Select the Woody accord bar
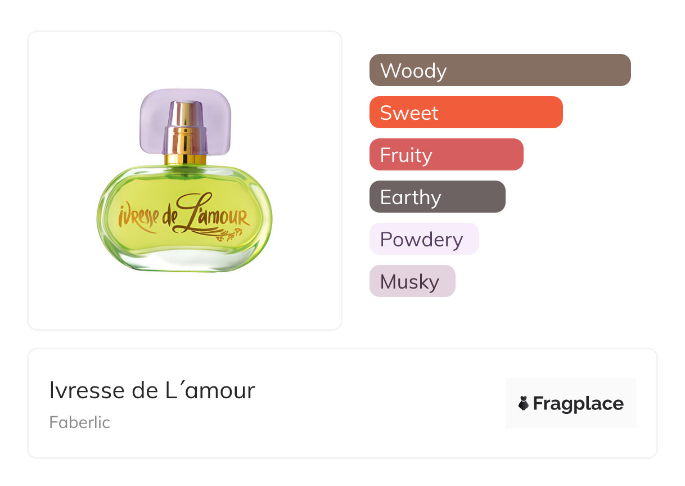 click(500, 70)
